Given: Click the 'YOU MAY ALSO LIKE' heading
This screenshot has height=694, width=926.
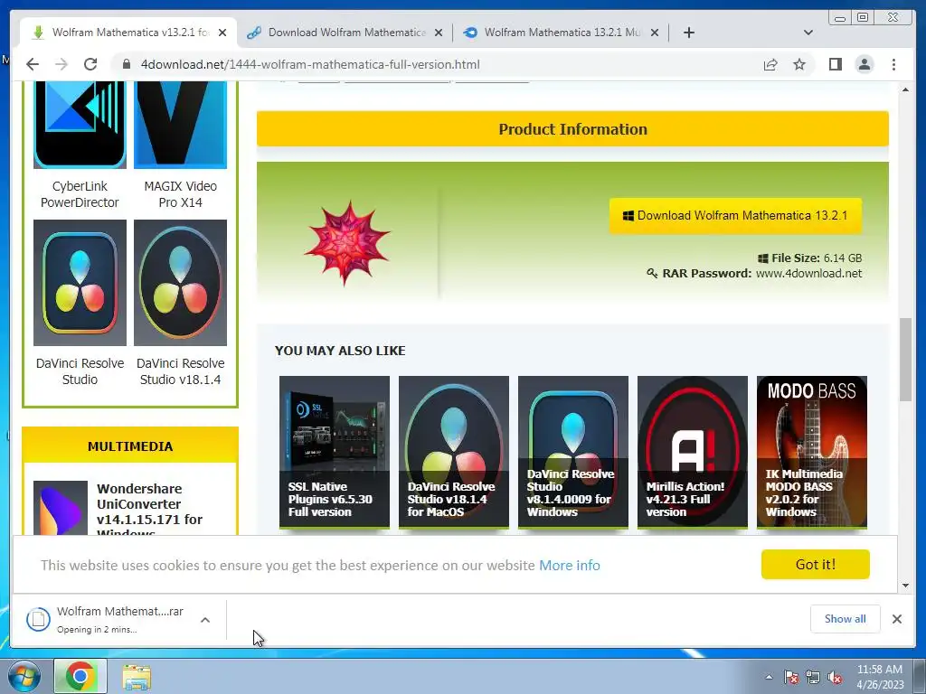Looking at the screenshot, I should coord(340,351).
